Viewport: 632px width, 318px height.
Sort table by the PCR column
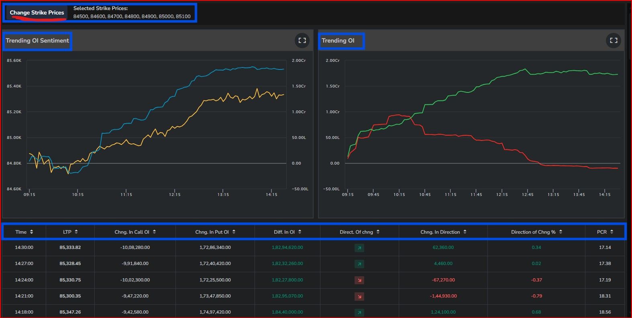click(x=605, y=232)
